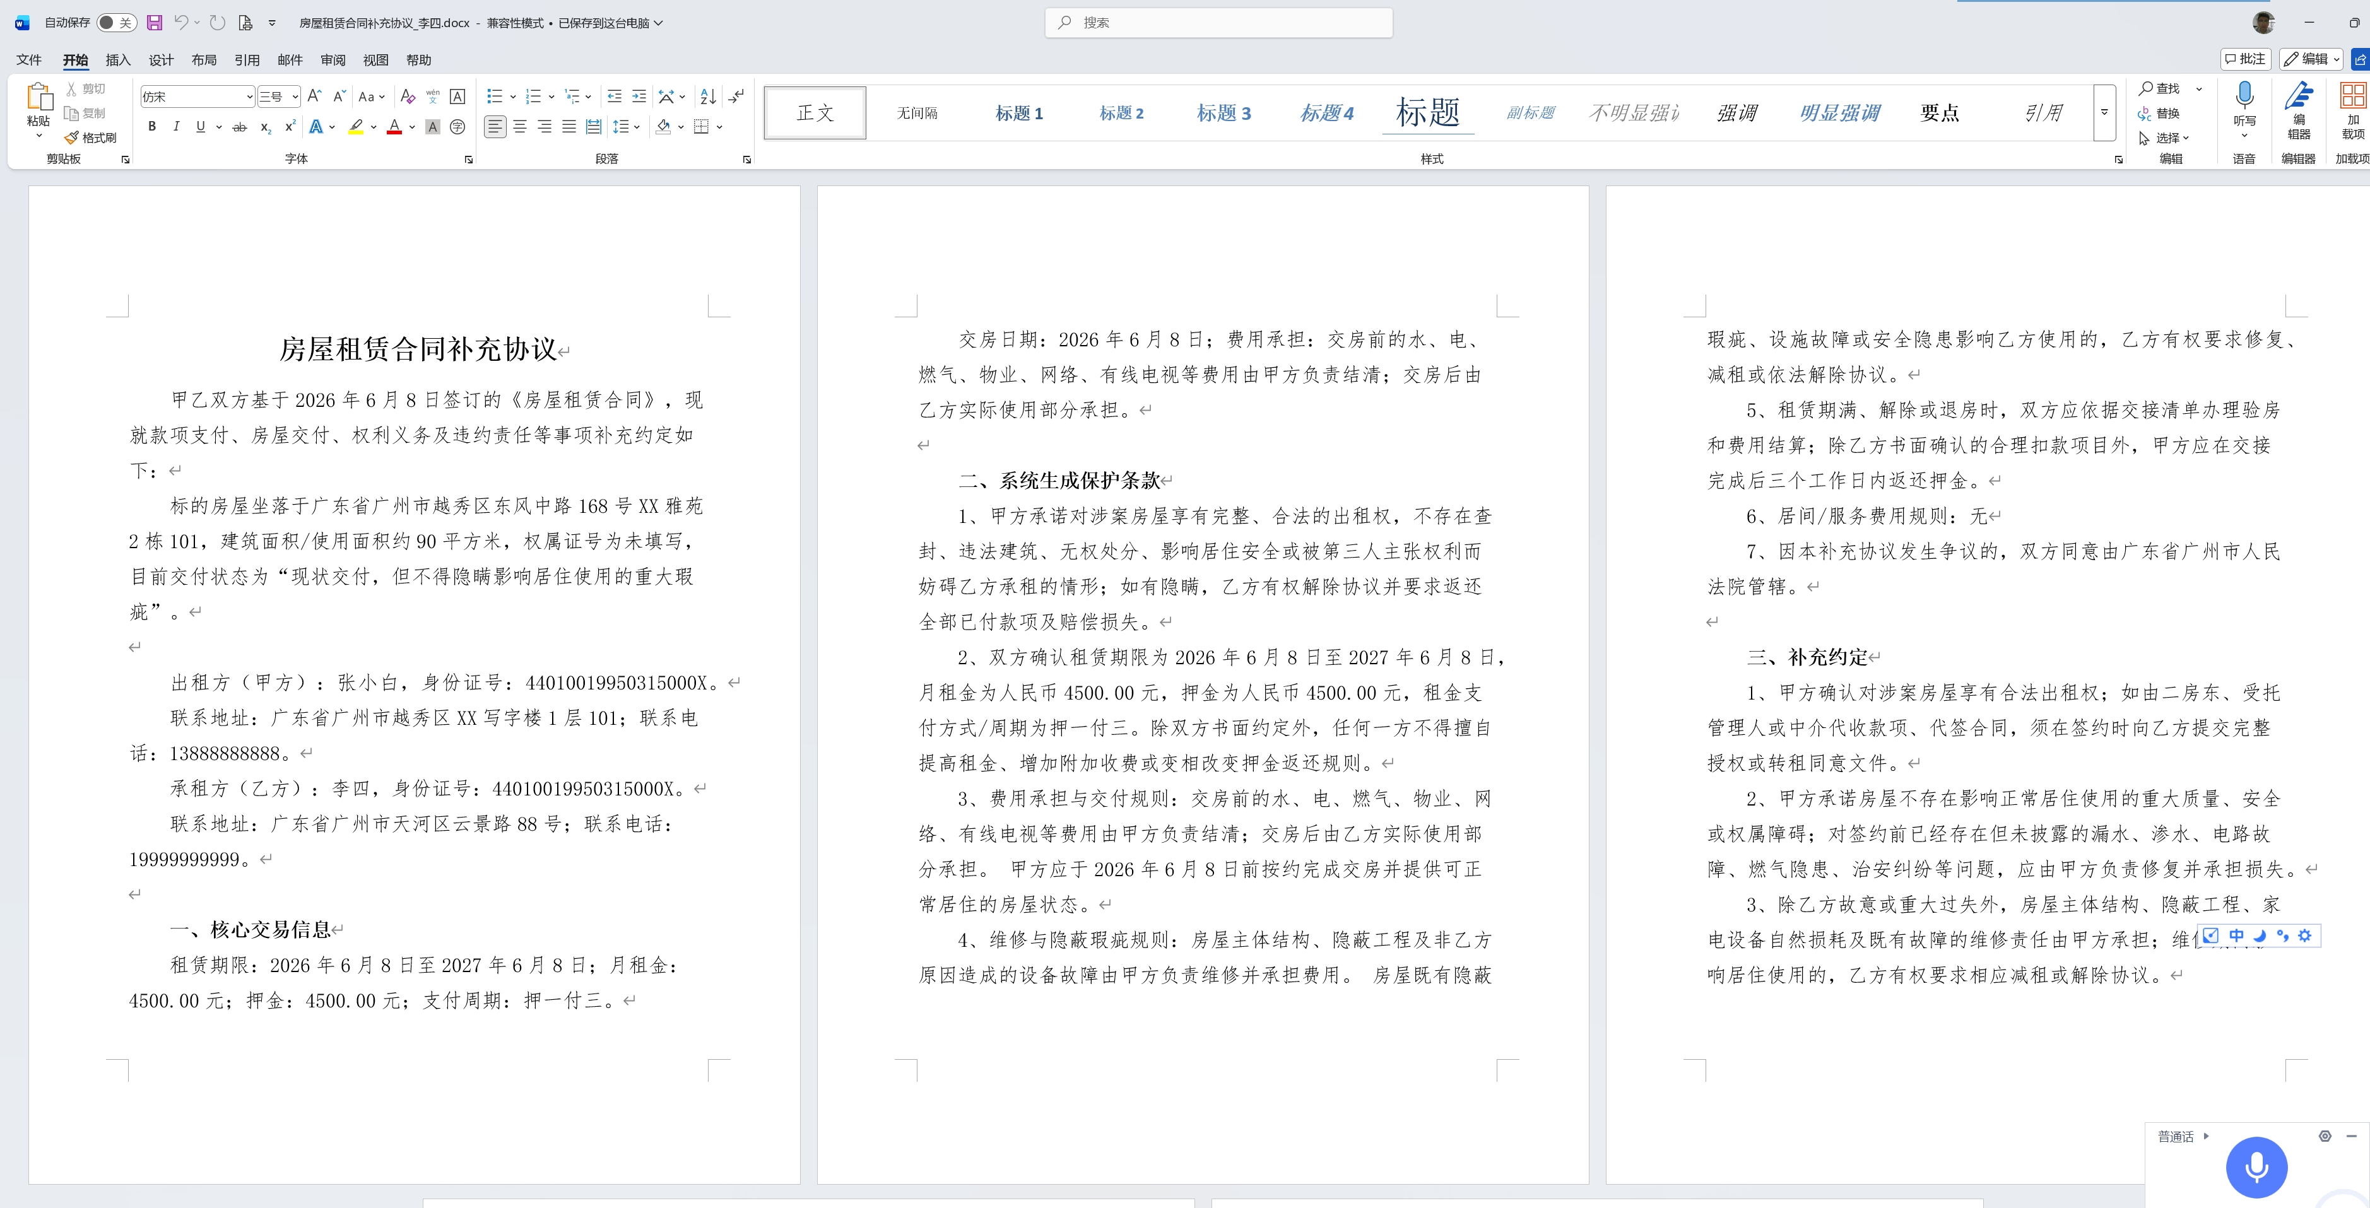Screen dimensions: 2370x1208
Task: Click the Replace (替换) button
Action: pyautogui.click(x=2161, y=113)
